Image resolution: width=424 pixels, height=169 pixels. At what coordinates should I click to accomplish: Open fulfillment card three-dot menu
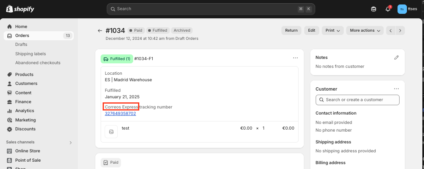point(295,58)
